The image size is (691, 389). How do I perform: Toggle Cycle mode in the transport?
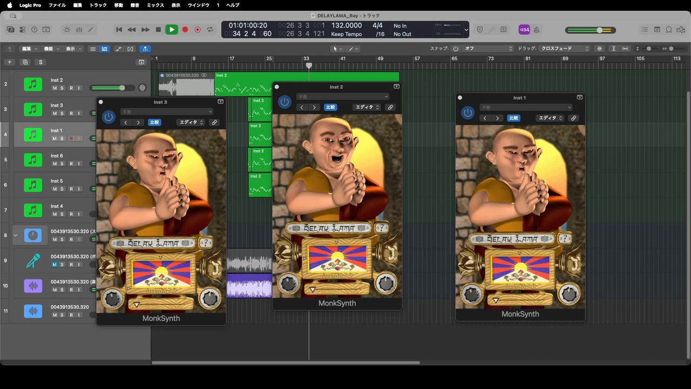click(210, 30)
